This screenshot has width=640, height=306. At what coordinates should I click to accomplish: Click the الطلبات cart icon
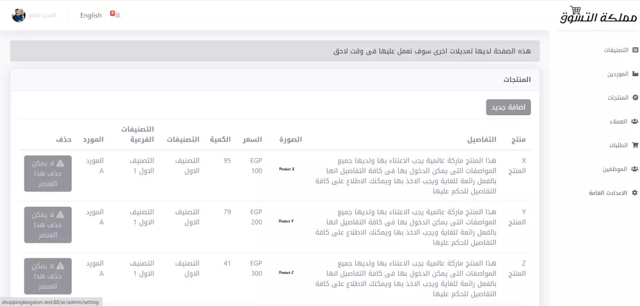tap(635, 145)
